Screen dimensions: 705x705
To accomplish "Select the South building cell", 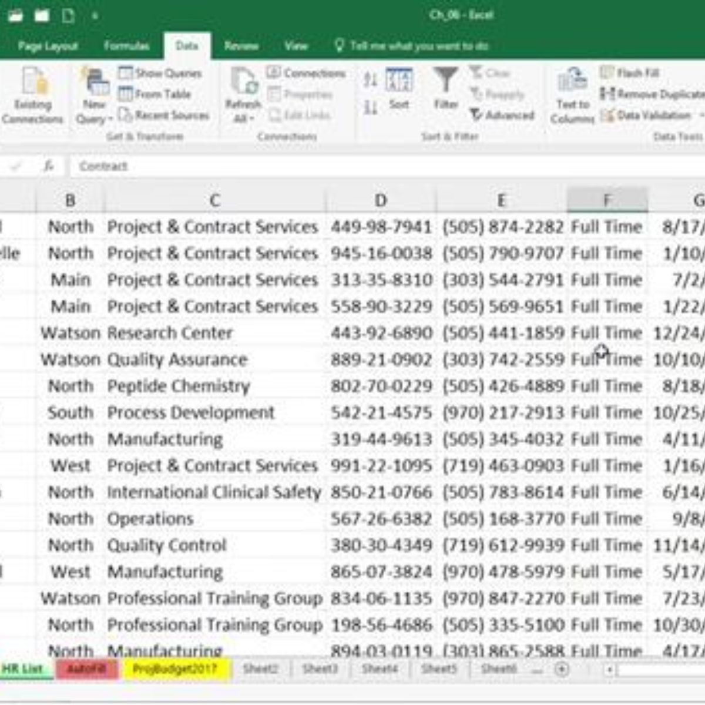I will tap(70, 412).
